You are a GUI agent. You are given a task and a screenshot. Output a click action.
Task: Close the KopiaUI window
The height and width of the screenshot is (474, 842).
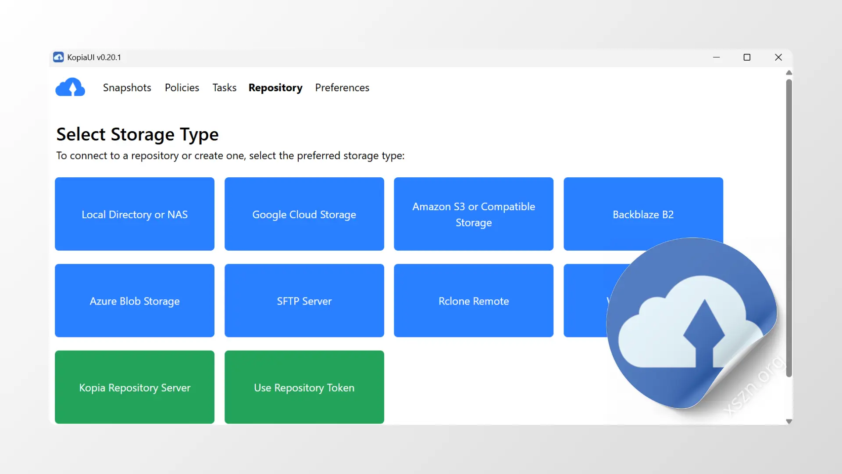click(x=778, y=57)
